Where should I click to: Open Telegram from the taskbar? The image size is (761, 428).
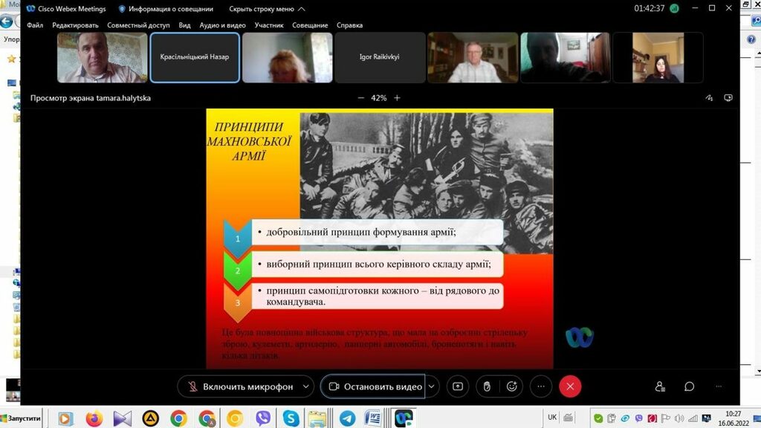coord(347,418)
